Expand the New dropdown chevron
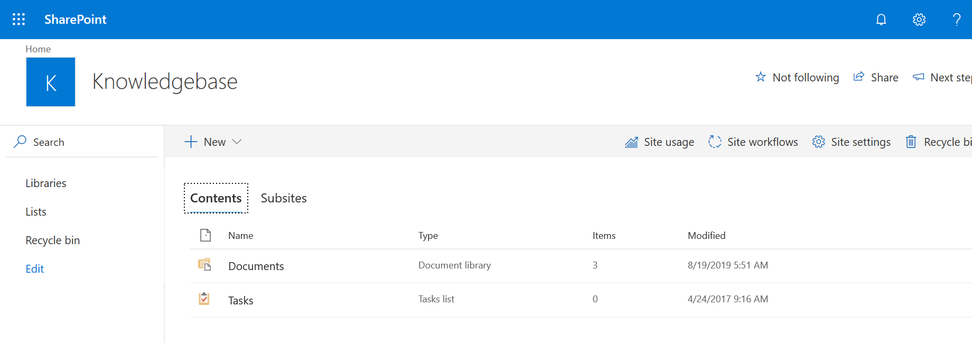This screenshot has height=343, width=972. point(237,142)
